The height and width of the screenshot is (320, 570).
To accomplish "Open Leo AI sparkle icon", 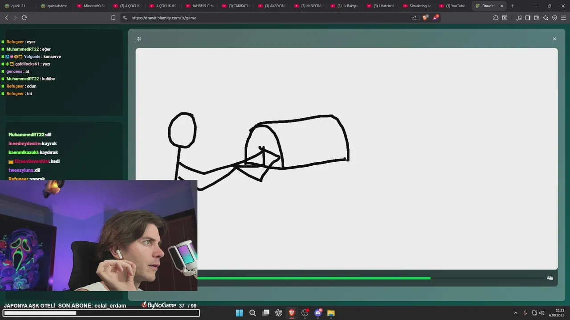I will [546, 18].
